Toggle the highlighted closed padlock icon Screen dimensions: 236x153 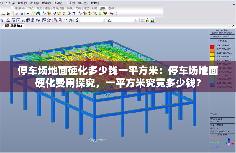[x=153, y=20]
